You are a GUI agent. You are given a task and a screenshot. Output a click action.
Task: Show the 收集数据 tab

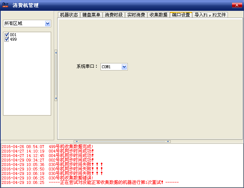158,15
